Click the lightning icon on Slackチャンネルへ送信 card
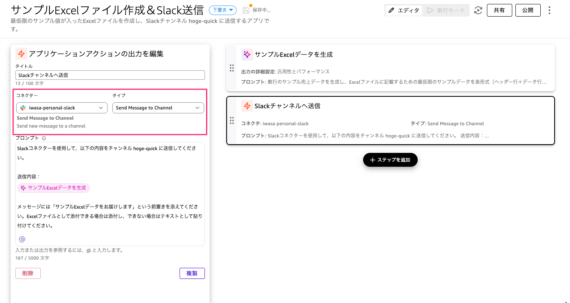 pos(247,106)
